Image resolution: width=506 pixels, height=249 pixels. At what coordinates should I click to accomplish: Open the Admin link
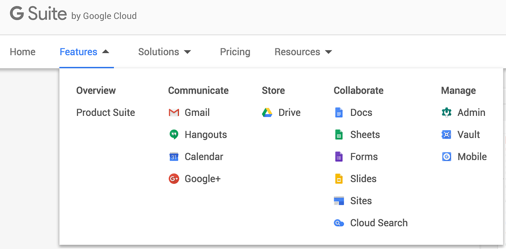pos(471,112)
